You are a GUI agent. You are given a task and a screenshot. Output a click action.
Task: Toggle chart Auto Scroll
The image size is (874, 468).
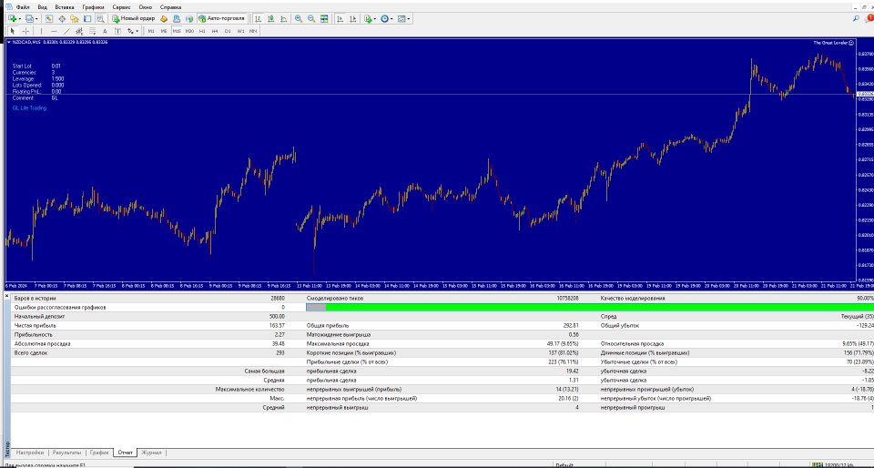[x=340, y=18]
